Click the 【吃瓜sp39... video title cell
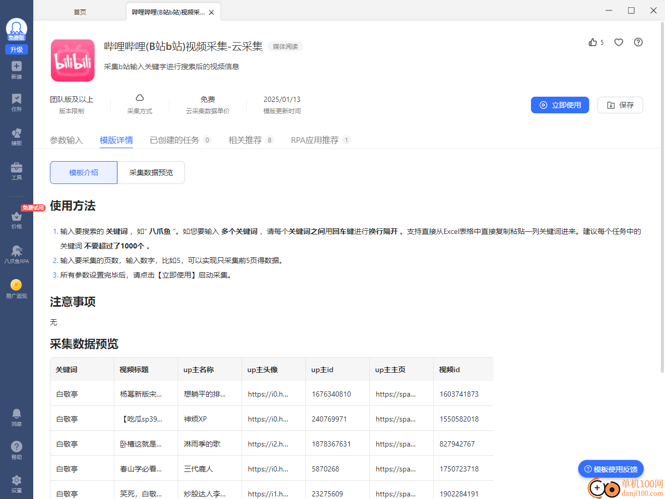 (146, 419)
